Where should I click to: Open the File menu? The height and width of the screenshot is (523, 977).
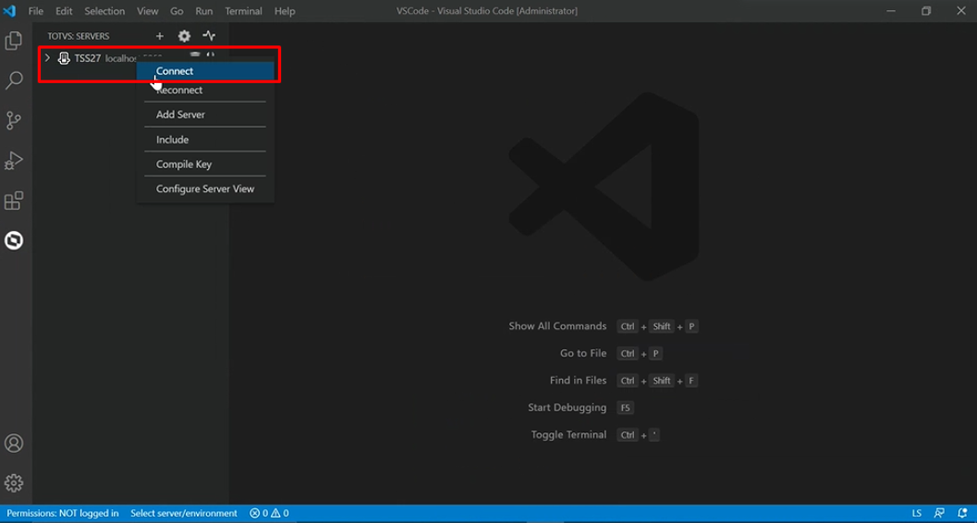[x=36, y=11]
